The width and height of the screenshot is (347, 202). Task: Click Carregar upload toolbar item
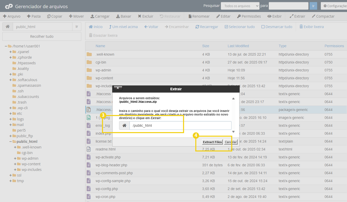point(100,16)
